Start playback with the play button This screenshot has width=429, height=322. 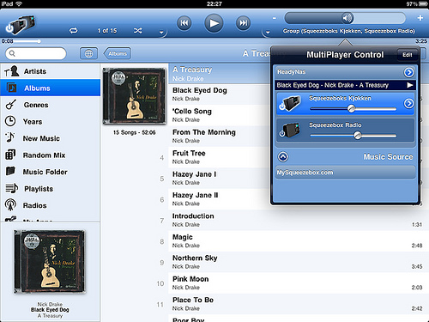tap(214, 23)
